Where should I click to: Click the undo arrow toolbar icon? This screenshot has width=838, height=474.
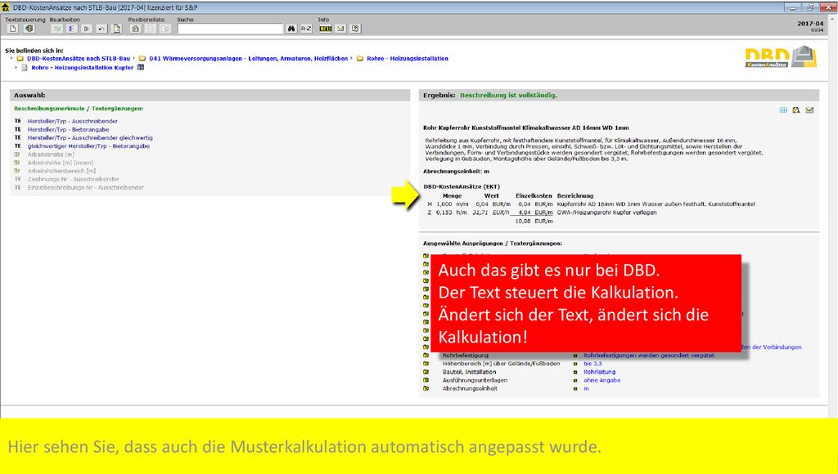point(101,29)
